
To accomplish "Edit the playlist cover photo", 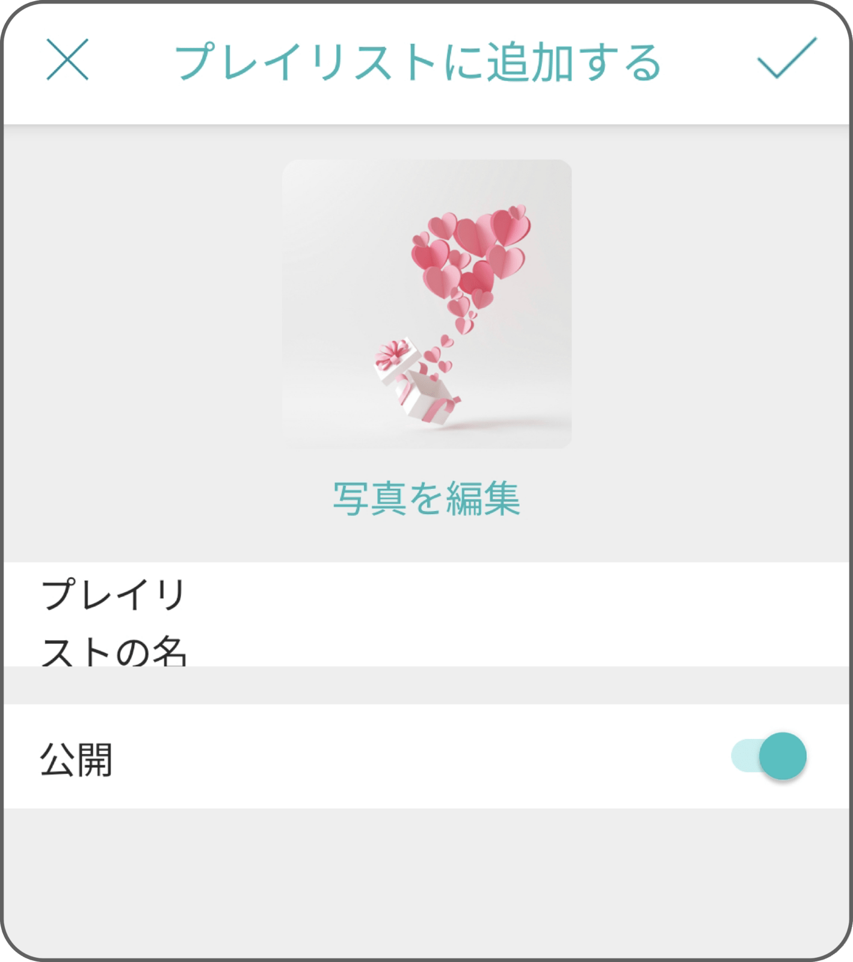I will (426, 498).
